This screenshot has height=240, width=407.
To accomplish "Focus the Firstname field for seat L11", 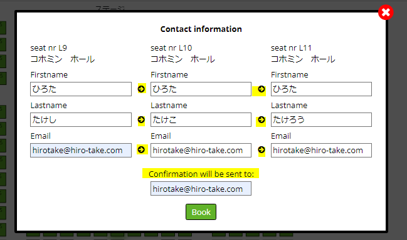I will tap(321, 89).
